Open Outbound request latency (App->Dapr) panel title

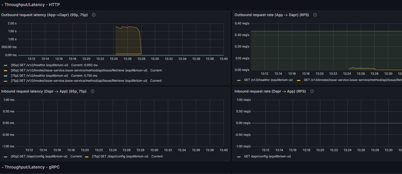click(44, 15)
